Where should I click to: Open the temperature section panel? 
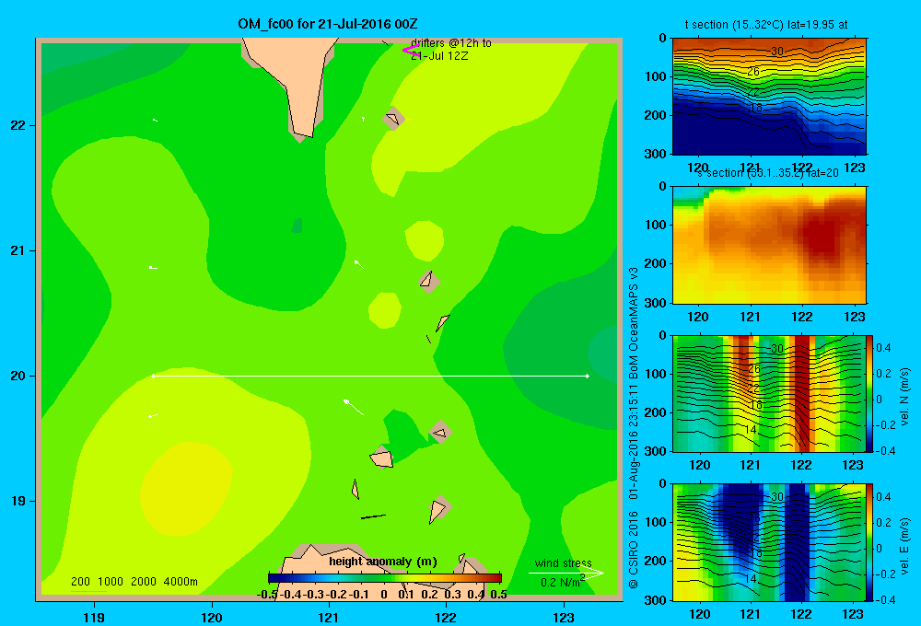769,96
